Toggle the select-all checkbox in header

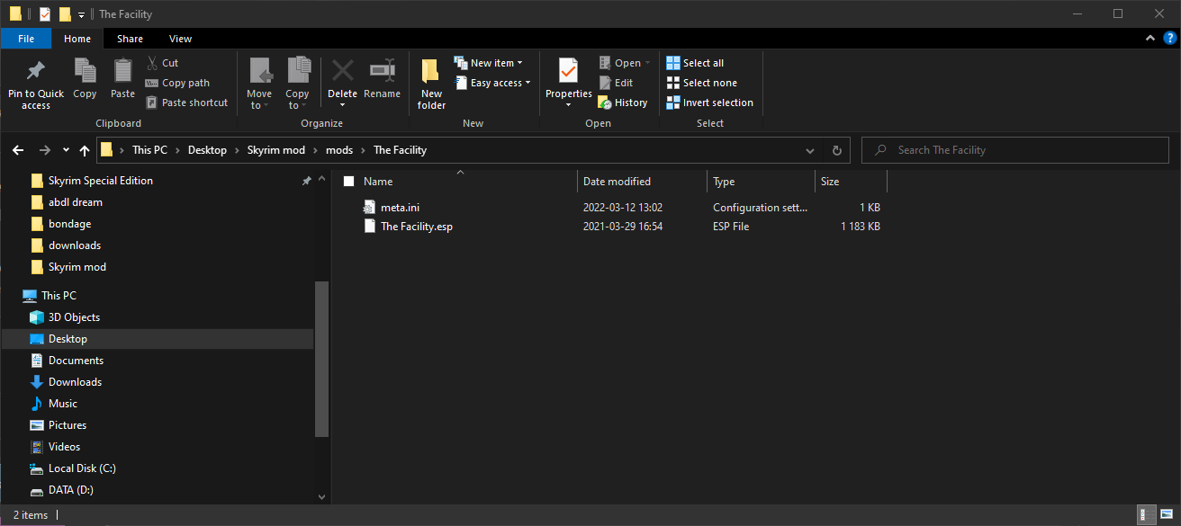(x=348, y=182)
